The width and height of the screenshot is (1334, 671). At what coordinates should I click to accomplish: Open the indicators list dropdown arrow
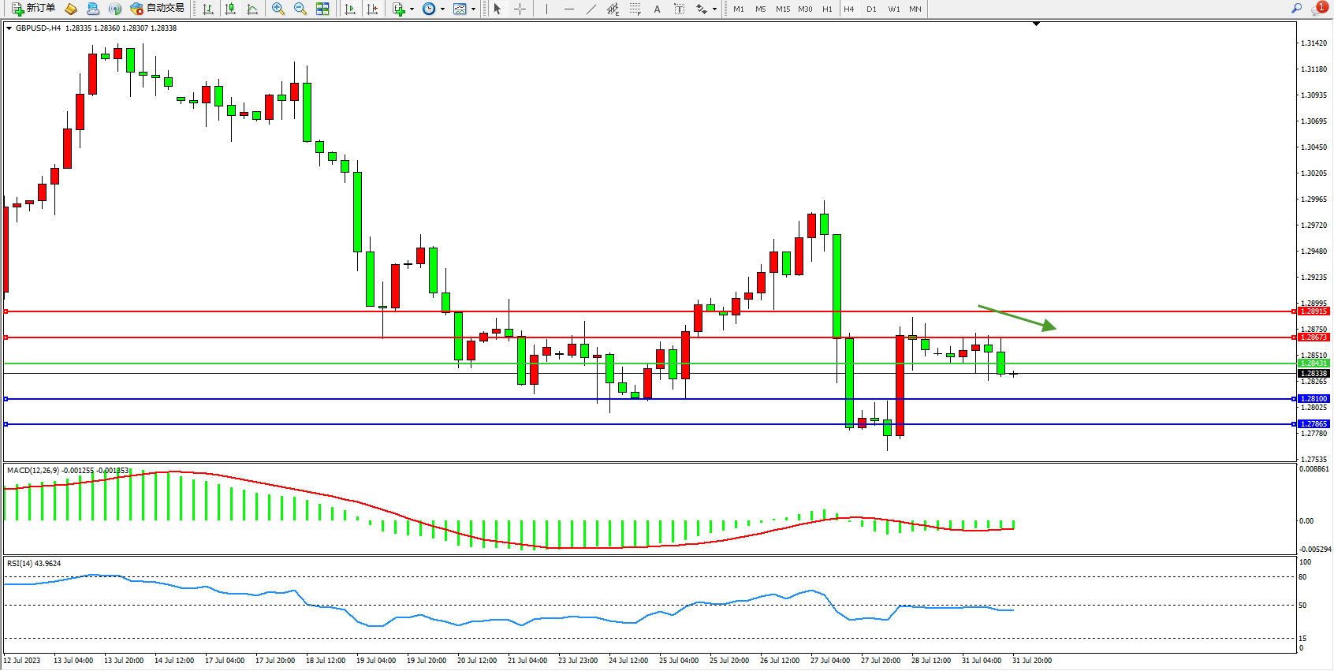(x=412, y=9)
